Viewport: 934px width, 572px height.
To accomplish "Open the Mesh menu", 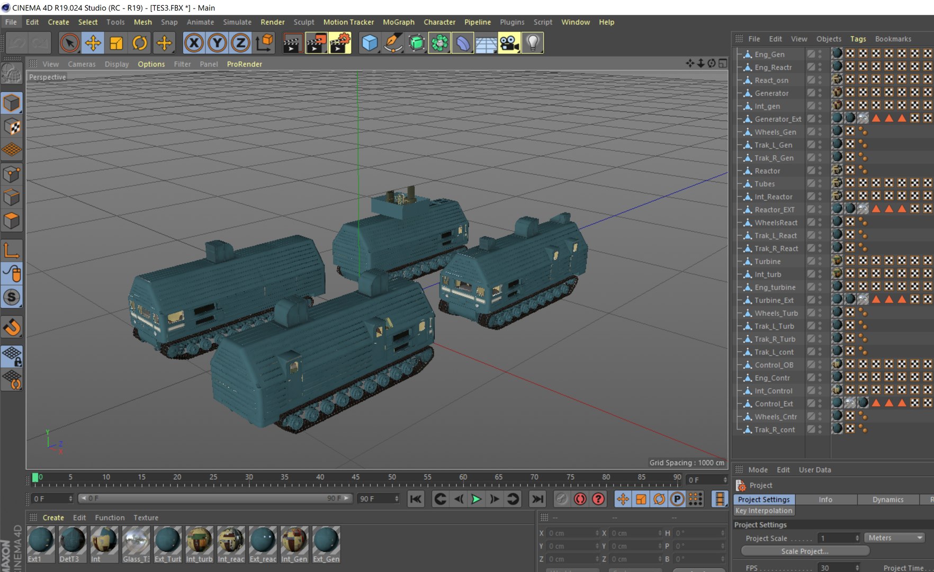I will [142, 22].
